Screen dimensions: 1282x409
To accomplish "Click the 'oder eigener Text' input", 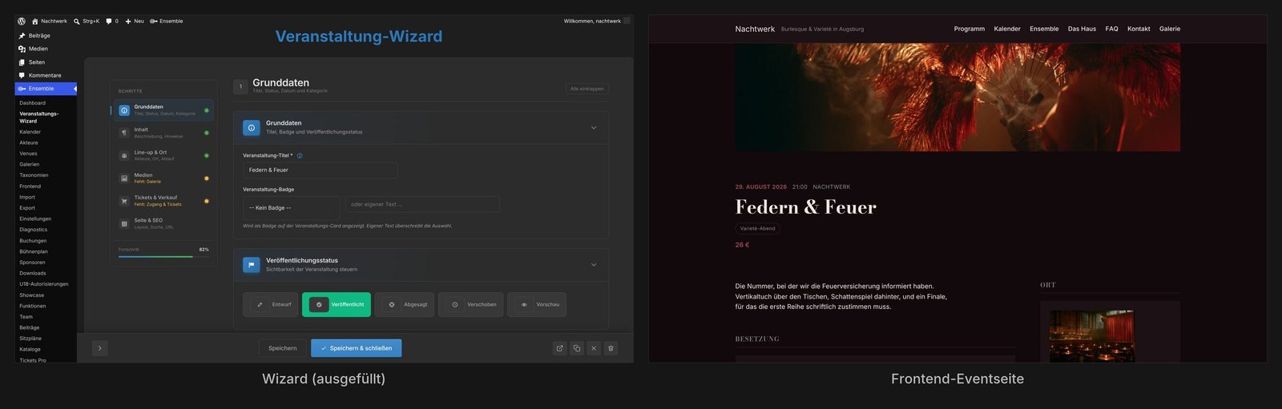I will coord(423,205).
